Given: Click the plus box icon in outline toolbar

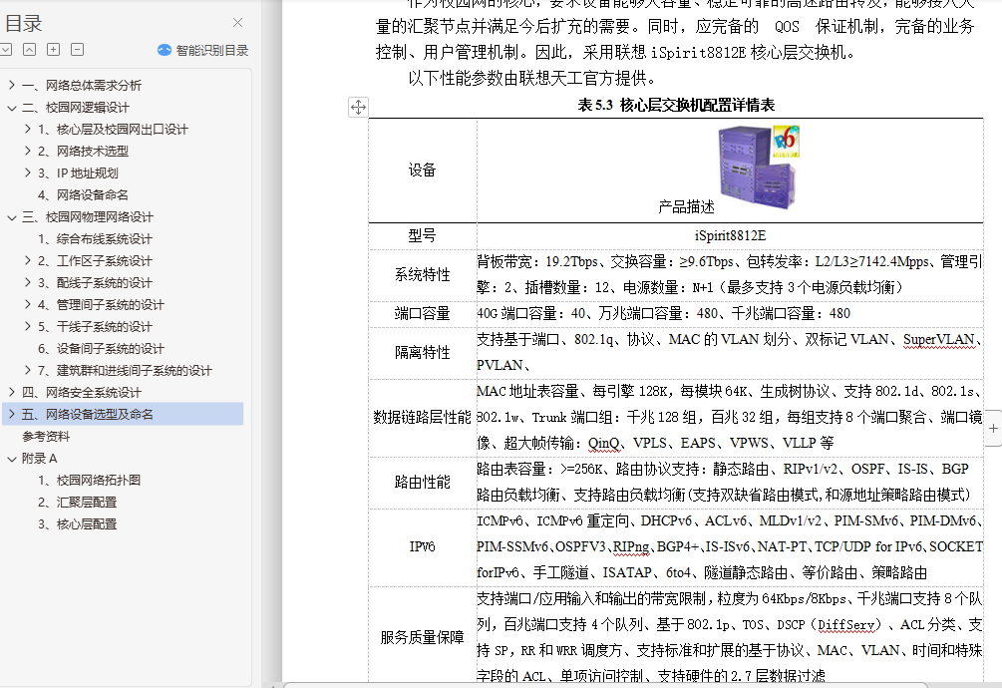Looking at the screenshot, I should (x=54, y=50).
